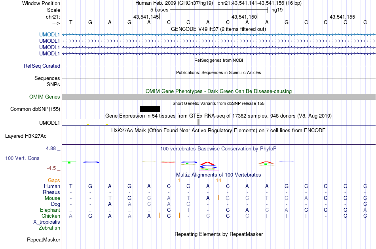376x249 pixels.
Task: Open the H3K27Ac Mark track title
Action: tap(218, 131)
